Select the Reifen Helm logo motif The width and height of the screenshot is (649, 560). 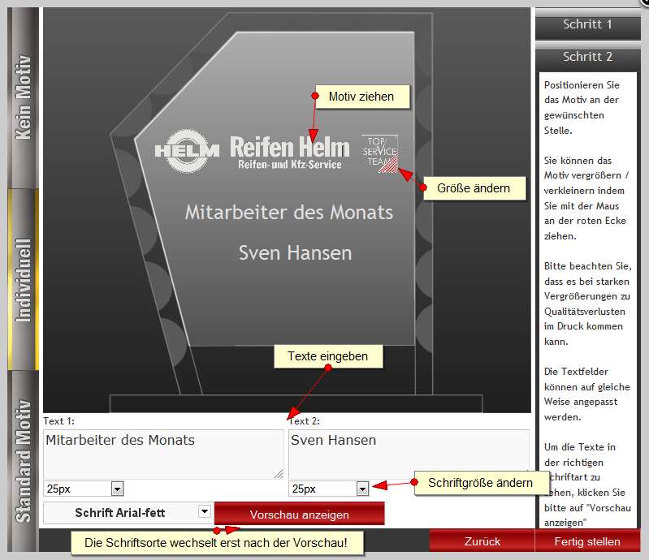coord(276,152)
